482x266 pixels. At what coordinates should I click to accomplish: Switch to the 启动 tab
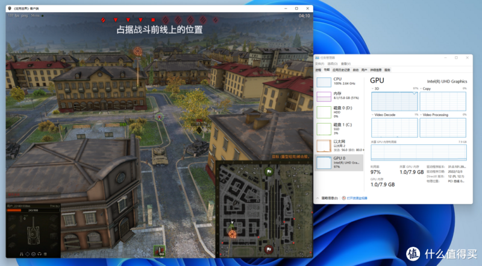click(354, 70)
